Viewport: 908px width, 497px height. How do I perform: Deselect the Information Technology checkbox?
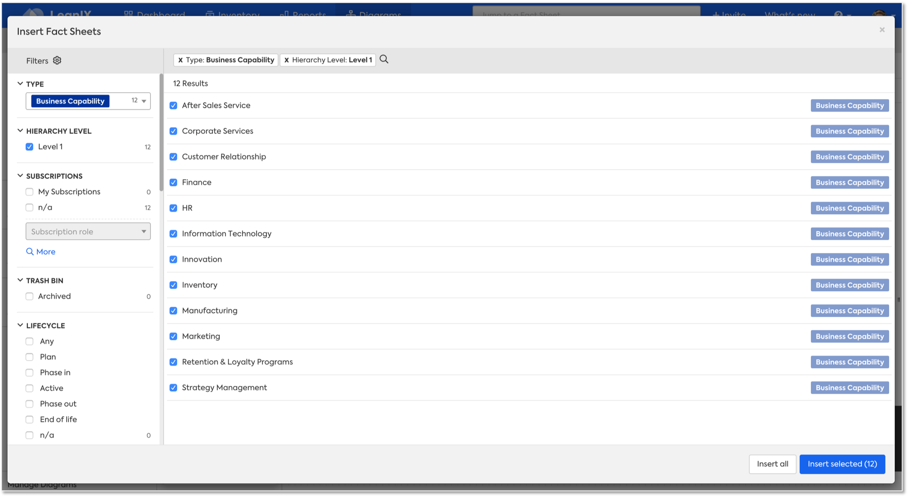point(173,234)
